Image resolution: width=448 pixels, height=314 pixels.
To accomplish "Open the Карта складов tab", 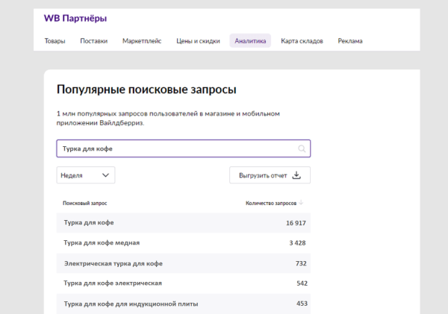I will (302, 41).
